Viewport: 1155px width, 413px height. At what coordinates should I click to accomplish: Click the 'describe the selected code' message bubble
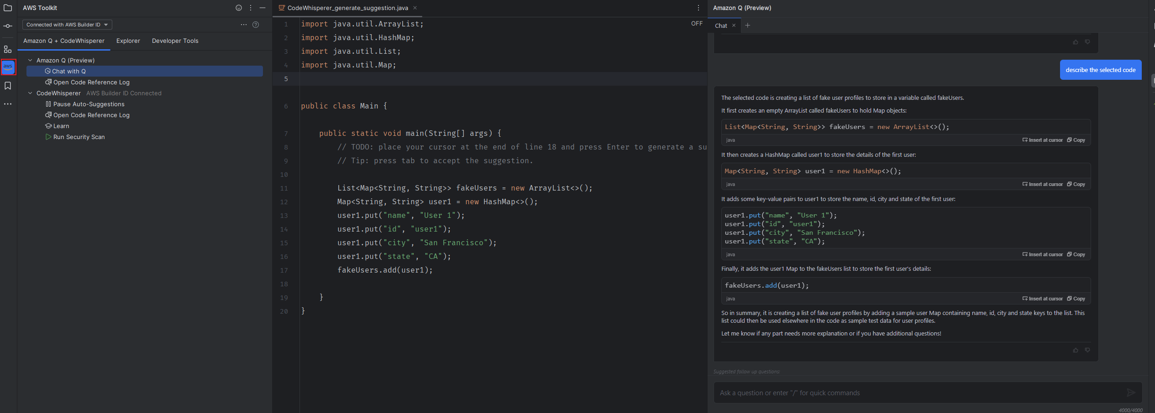pos(1101,70)
